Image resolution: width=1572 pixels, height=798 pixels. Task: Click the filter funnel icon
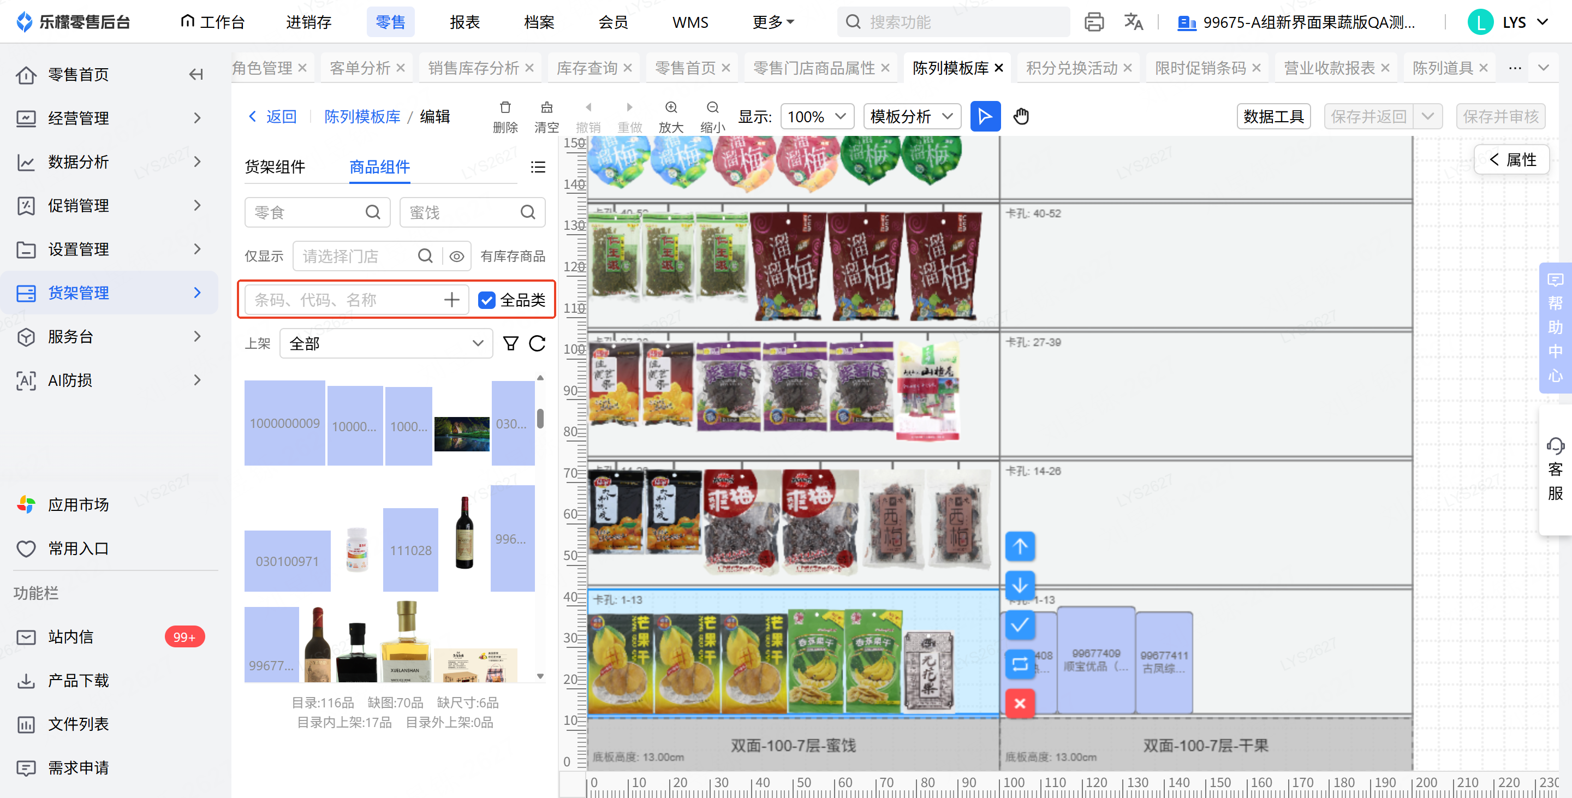pos(511,343)
